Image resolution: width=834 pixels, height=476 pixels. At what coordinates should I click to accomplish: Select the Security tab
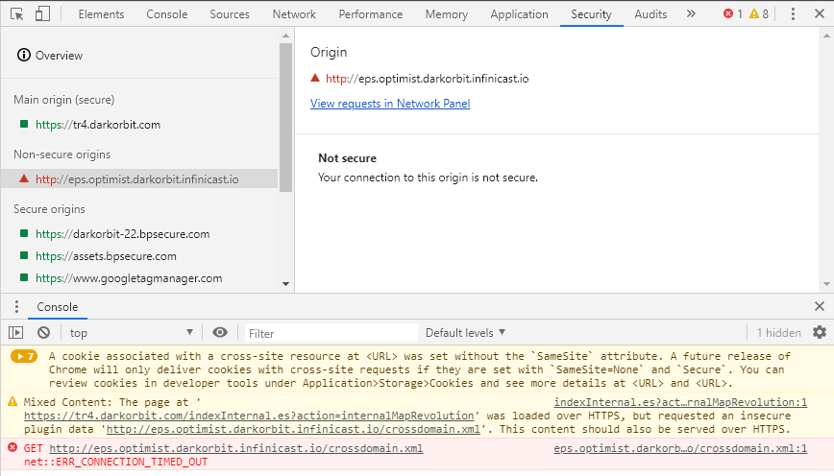coord(591,14)
